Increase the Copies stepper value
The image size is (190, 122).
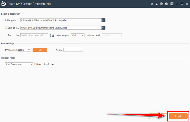(81, 49)
